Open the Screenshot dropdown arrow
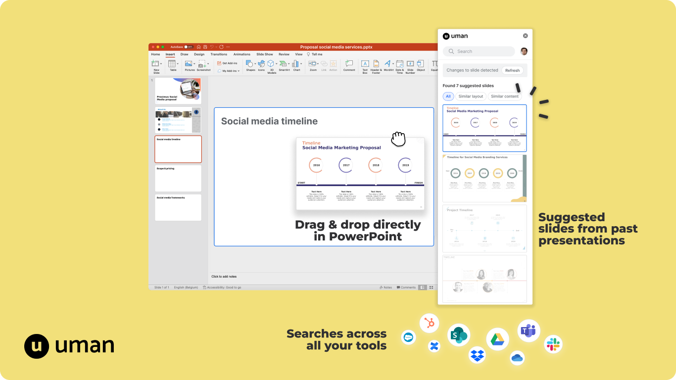This screenshot has height=380, width=676. coord(208,63)
